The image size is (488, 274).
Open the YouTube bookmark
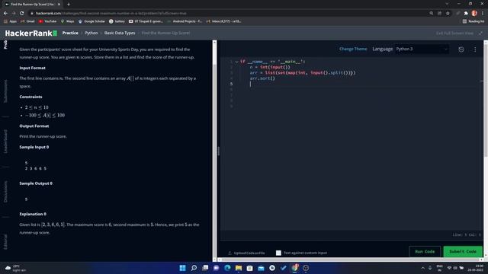click(x=47, y=21)
